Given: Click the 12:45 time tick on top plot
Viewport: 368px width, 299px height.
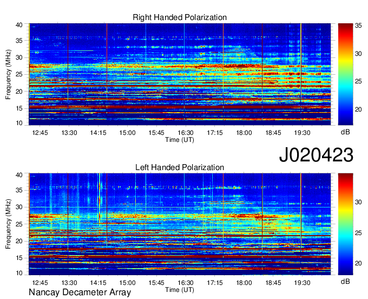Looking at the screenshot, I should [x=40, y=133].
